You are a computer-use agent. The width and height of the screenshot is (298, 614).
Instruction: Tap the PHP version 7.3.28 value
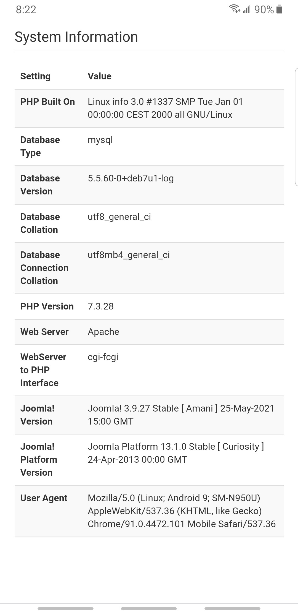[x=101, y=306]
